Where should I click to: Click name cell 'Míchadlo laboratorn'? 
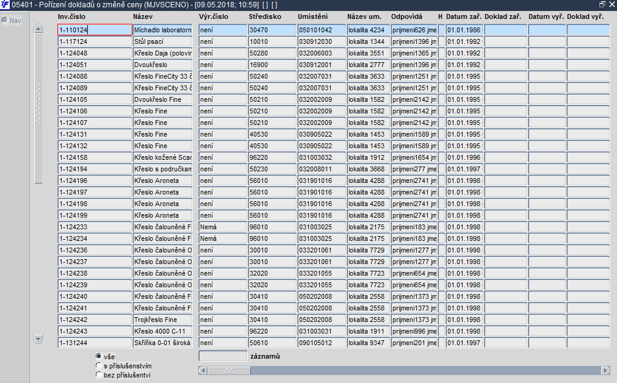pos(162,30)
